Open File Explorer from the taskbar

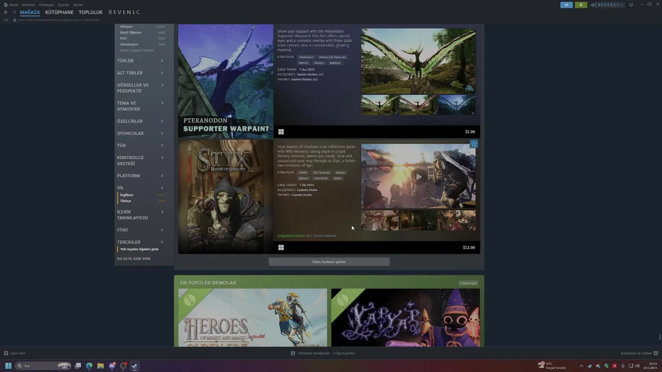pyautogui.click(x=100, y=366)
